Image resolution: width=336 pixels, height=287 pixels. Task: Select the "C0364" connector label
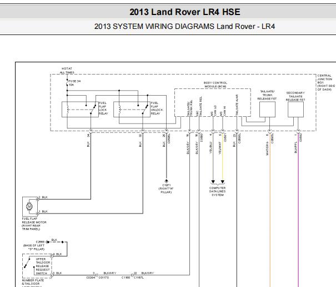tap(91, 278)
